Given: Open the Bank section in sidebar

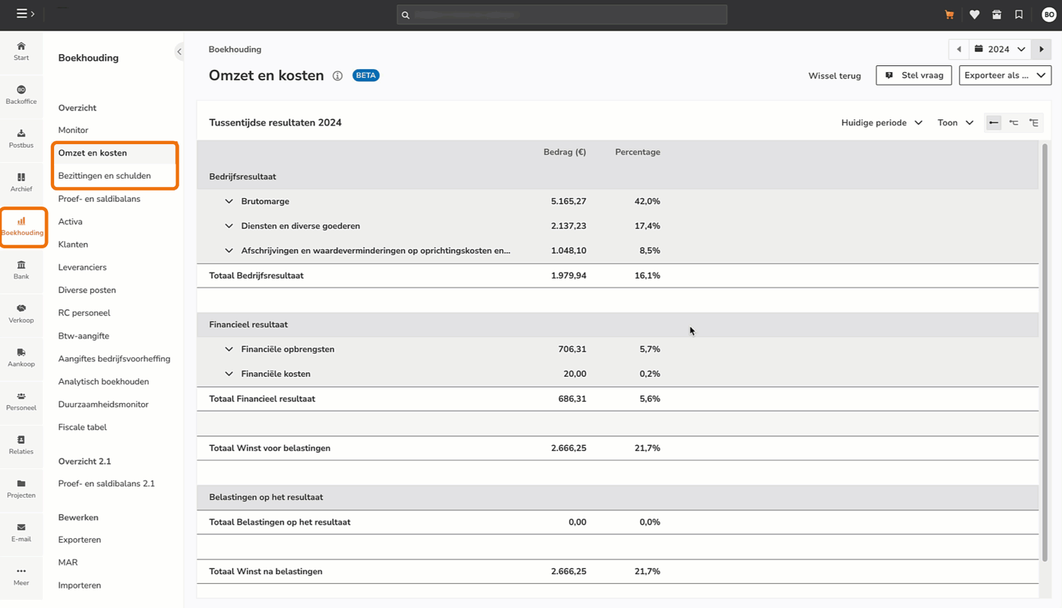Looking at the screenshot, I should [x=21, y=269].
